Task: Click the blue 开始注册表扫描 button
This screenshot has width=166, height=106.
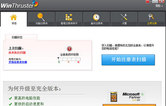Action: coord(128,60)
